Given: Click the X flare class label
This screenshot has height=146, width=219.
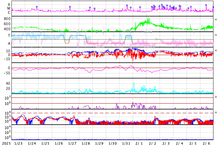Looking at the screenshot, I should click(x=9, y=4).
